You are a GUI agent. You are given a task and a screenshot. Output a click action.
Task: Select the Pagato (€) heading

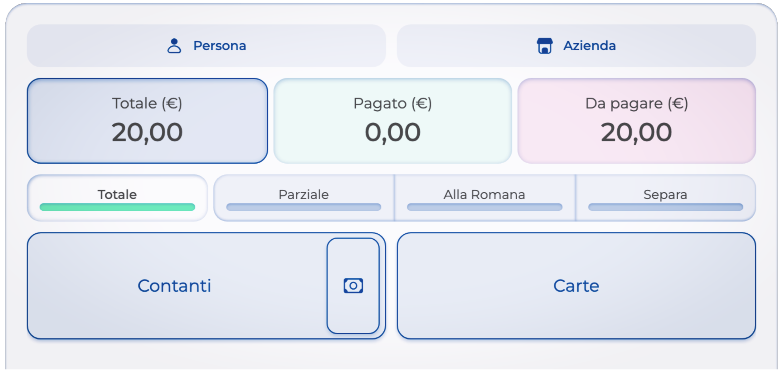392,103
